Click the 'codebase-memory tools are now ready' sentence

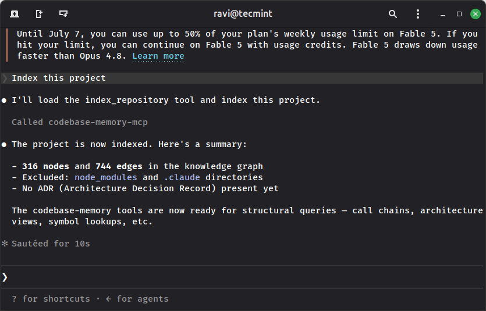[x=247, y=216]
